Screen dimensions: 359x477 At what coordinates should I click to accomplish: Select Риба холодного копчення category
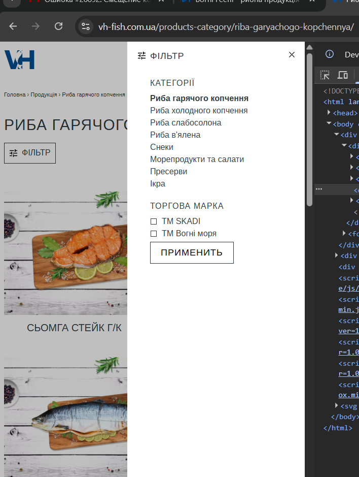coord(199,110)
